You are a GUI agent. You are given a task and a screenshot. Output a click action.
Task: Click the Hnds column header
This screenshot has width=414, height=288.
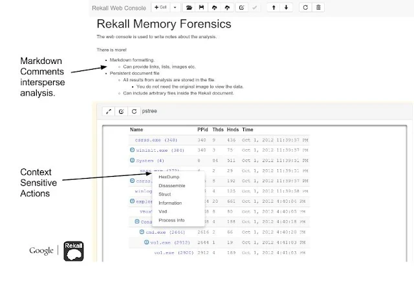[233, 130]
